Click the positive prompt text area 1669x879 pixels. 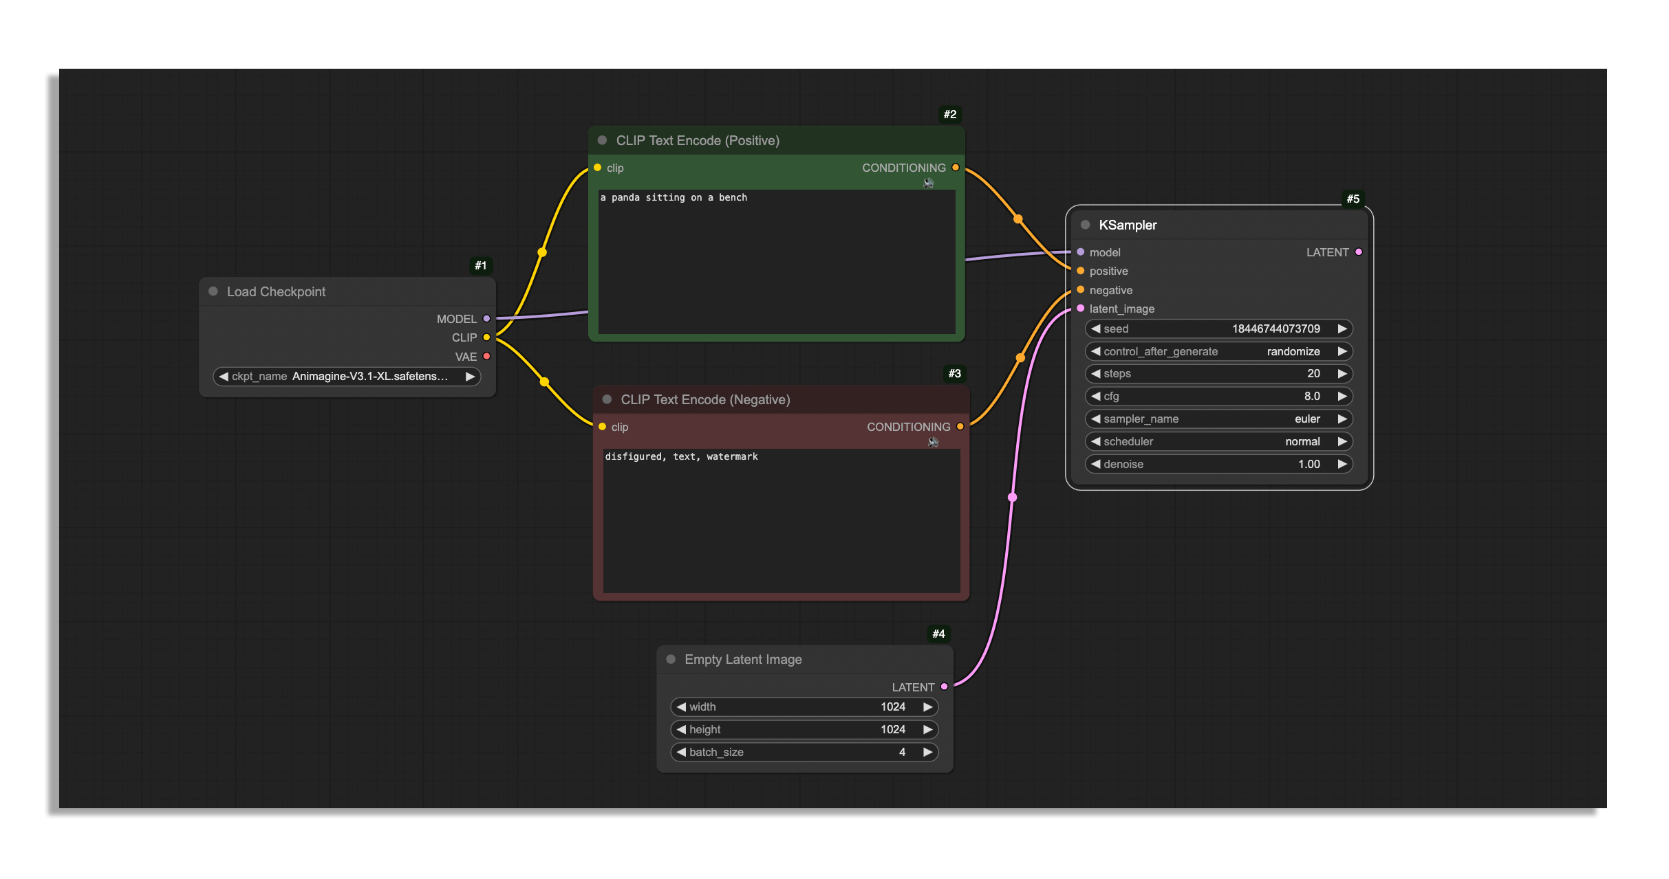click(776, 261)
